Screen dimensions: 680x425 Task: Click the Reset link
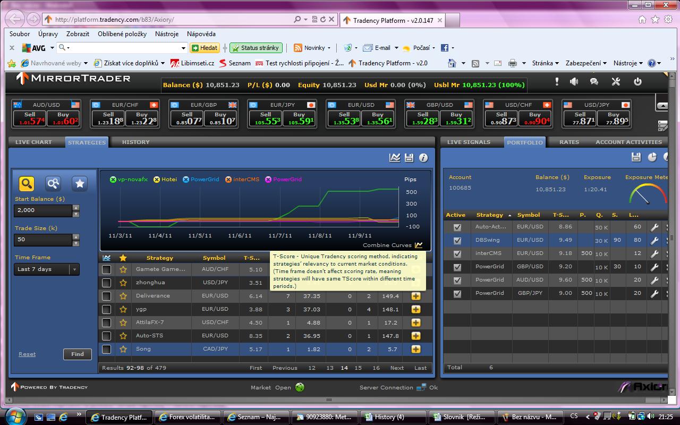click(x=27, y=354)
